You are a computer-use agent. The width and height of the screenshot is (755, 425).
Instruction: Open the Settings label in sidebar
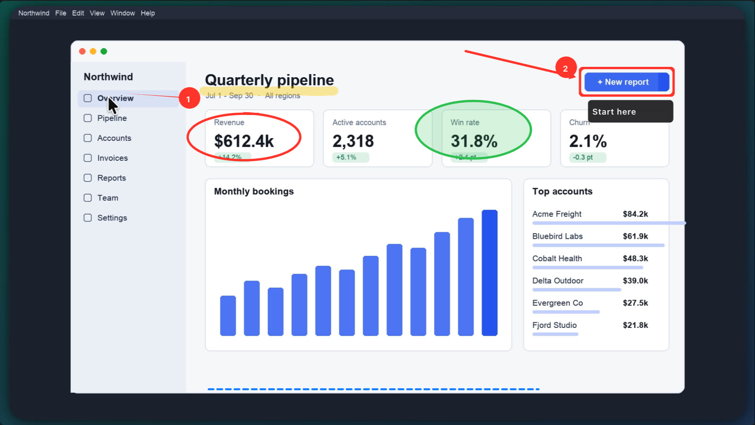112,218
